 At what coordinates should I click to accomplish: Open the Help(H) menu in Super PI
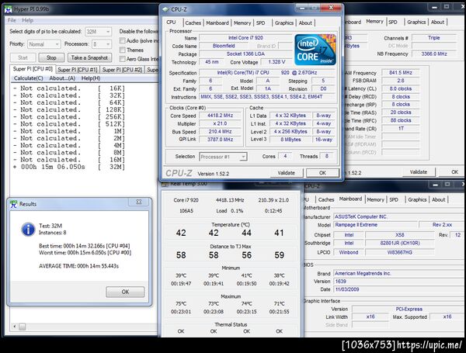click(91, 78)
